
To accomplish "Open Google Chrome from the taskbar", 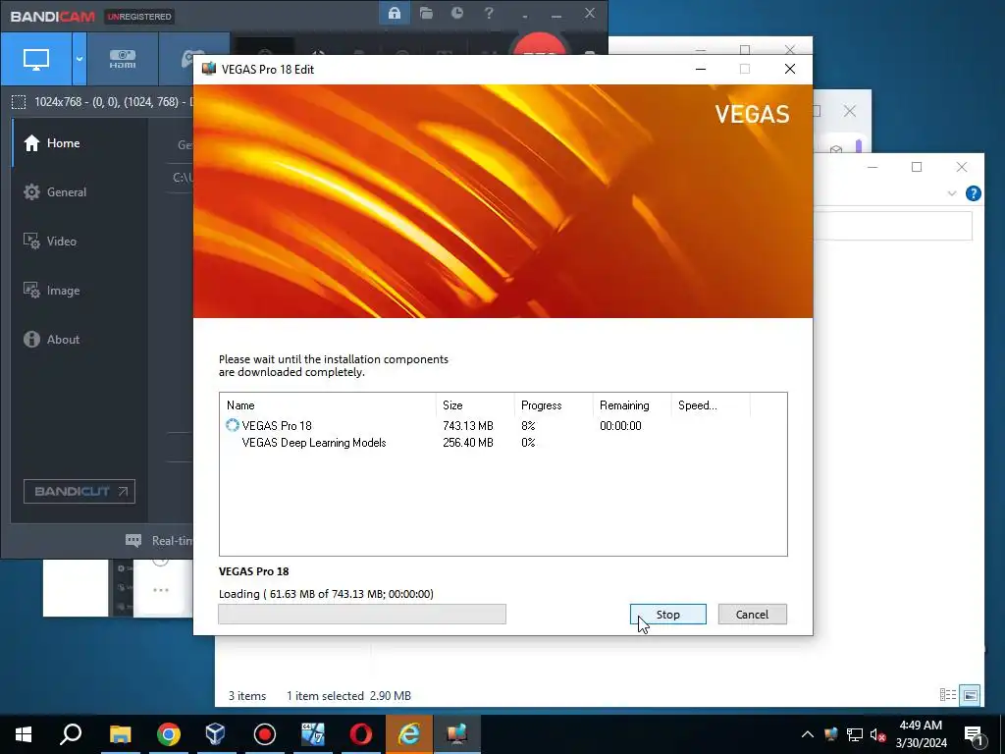I will tap(169, 734).
